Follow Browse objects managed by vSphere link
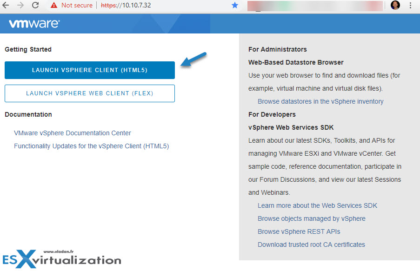The width and height of the screenshot is (420, 271). click(311, 218)
